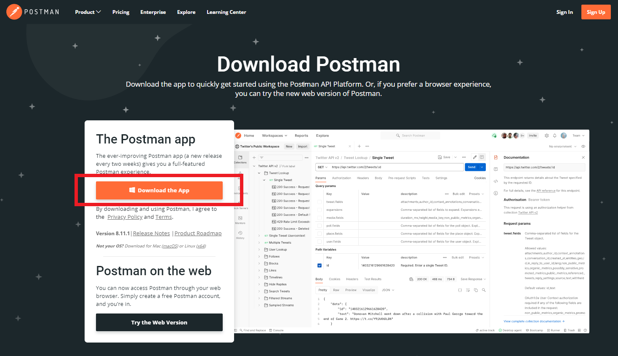Viewport: 618px width, 356px height.
Task: Click the Save icon button
Action: pos(444,157)
